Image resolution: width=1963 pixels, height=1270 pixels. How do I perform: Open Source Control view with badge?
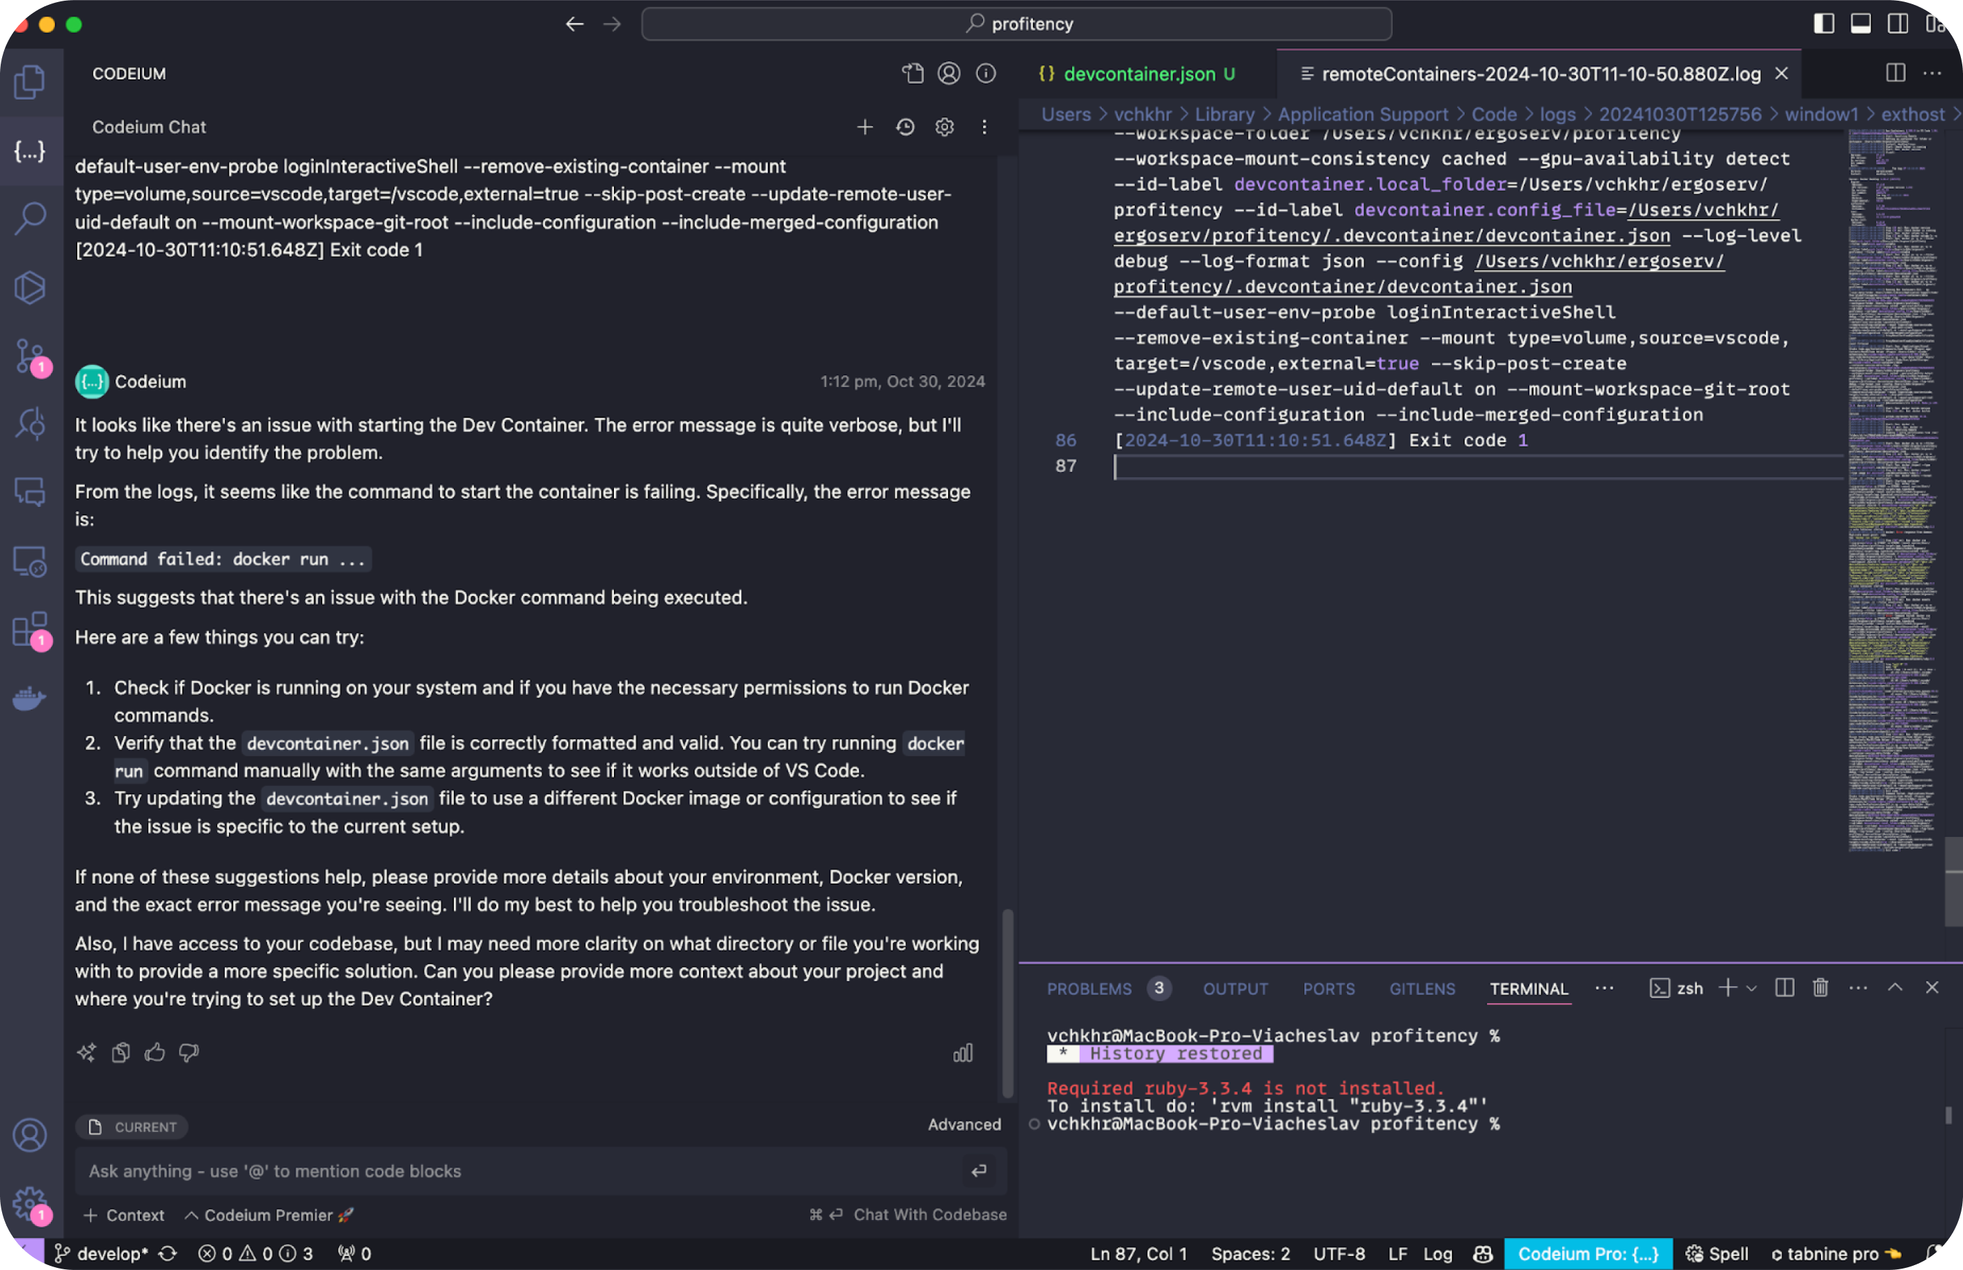tap(31, 356)
